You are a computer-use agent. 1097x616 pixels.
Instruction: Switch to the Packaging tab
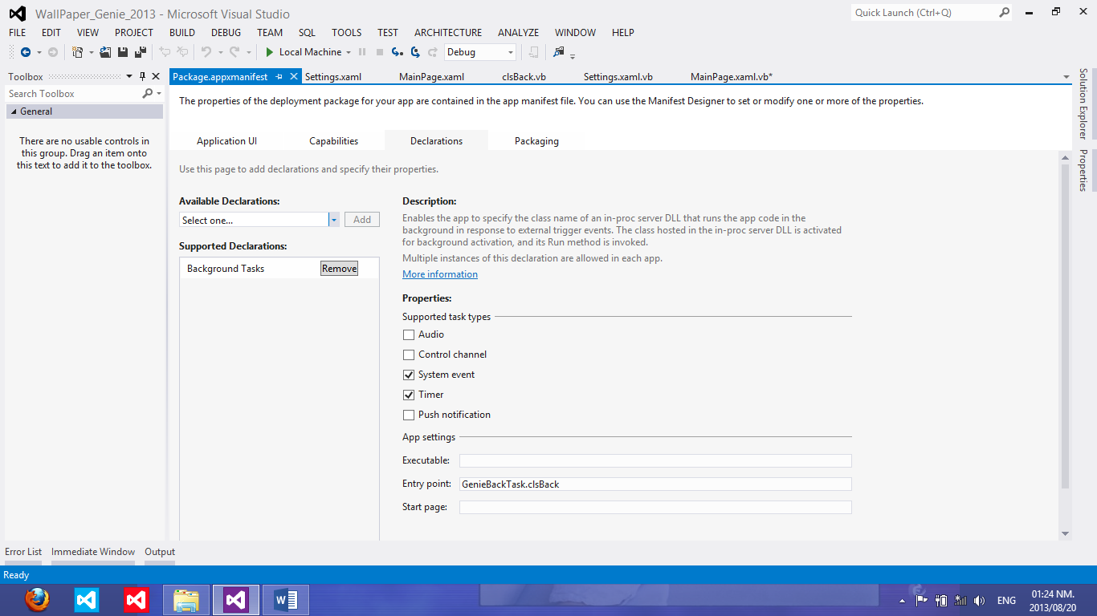coord(536,141)
